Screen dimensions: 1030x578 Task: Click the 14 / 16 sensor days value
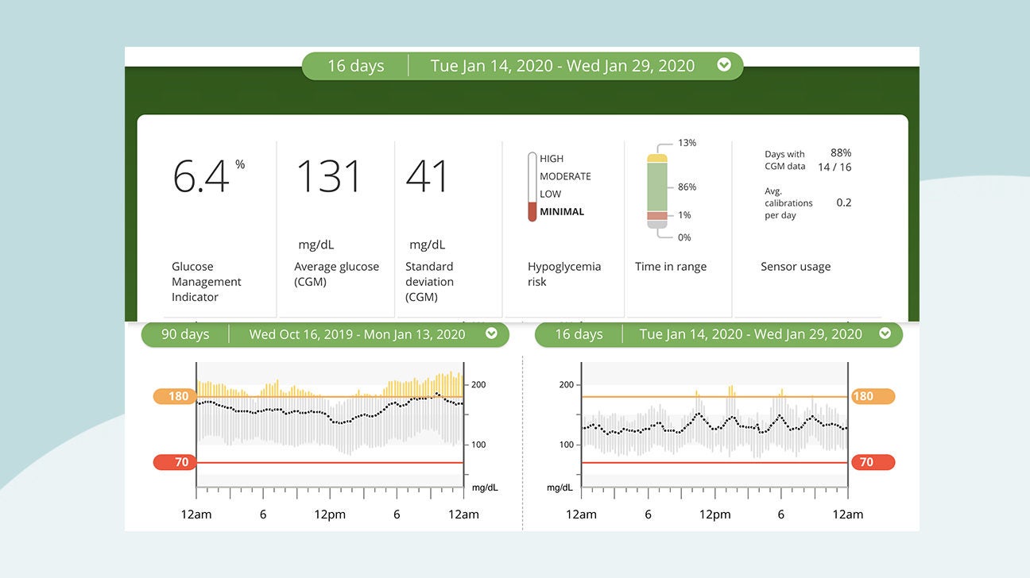(834, 168)
